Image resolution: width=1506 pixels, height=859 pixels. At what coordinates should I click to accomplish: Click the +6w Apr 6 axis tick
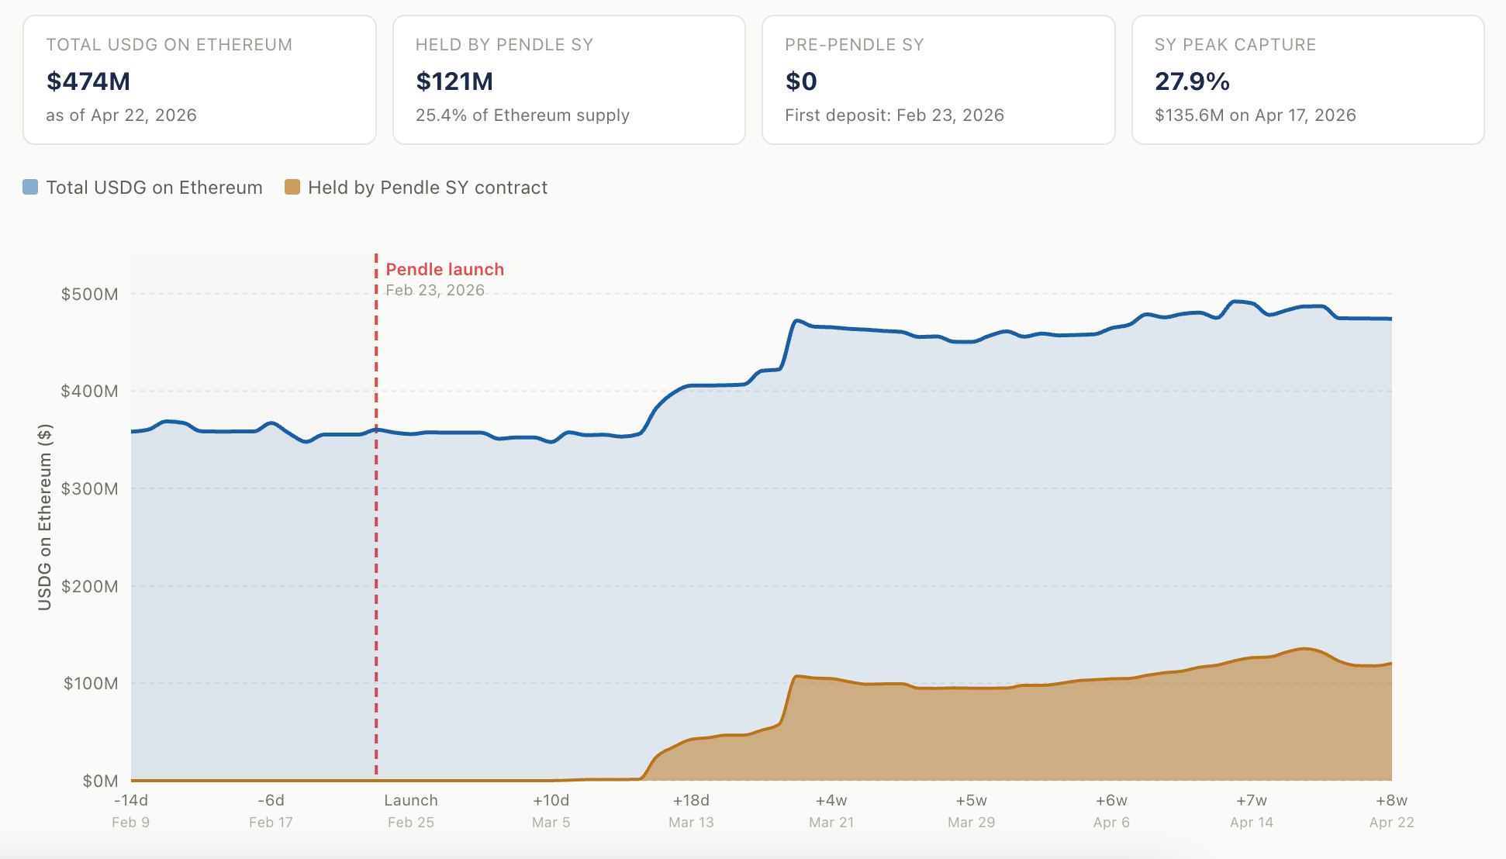pyautogui.click(x=1111, y=811)
